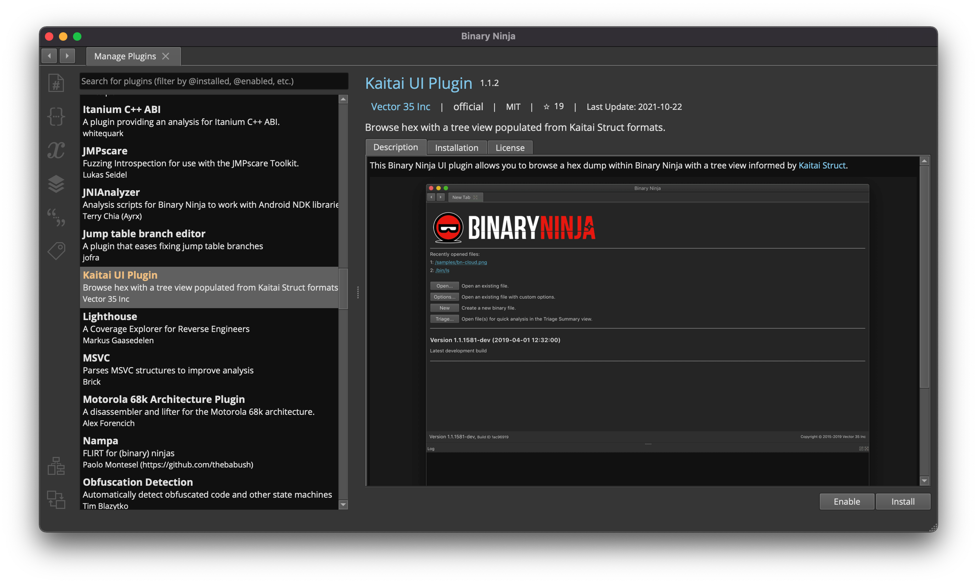Click the curly braces types icon
The image size is (977, 584).
pyautogui.click(x=56, y=117)
